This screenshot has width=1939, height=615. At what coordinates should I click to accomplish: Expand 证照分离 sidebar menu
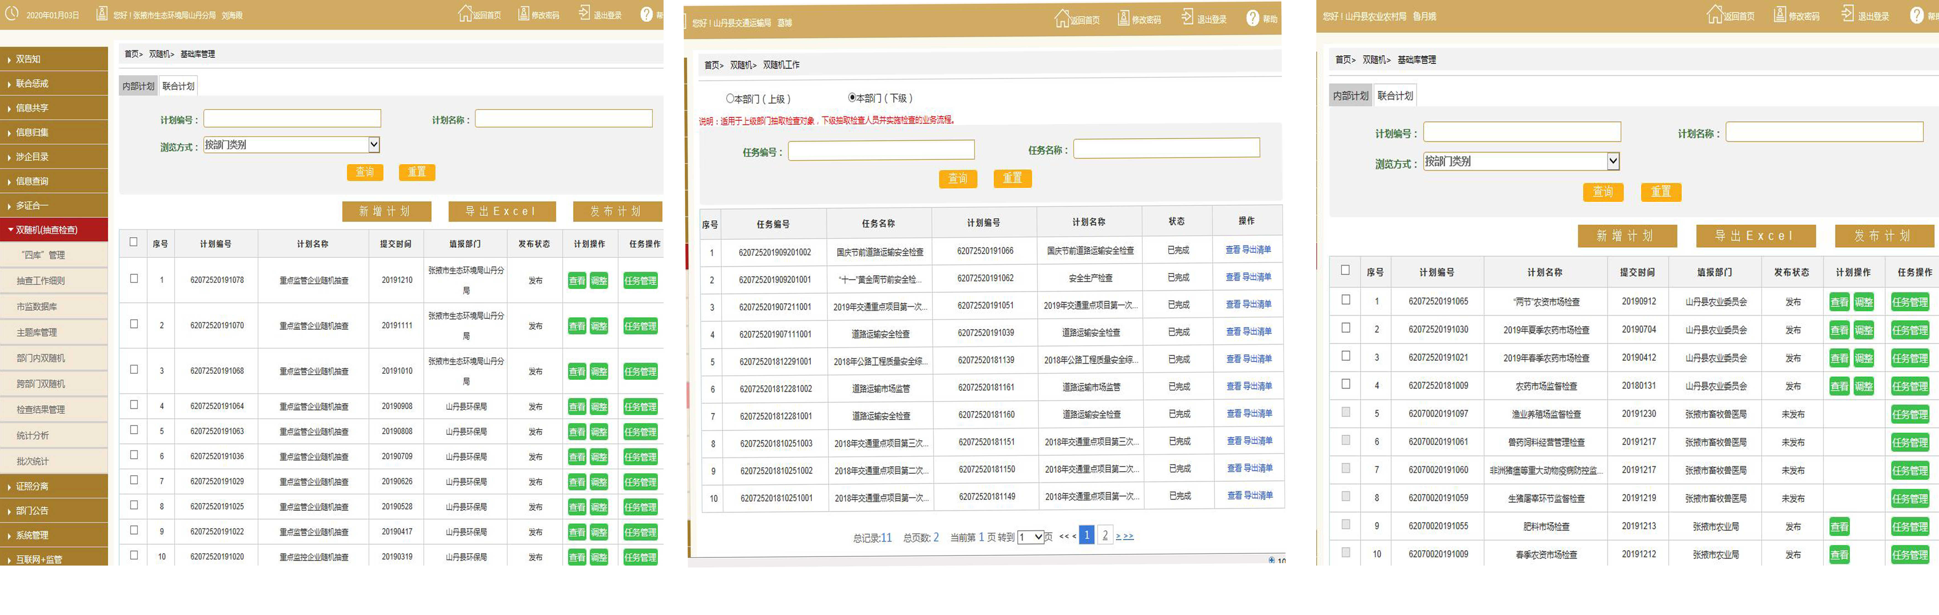(x=54, y=486)
